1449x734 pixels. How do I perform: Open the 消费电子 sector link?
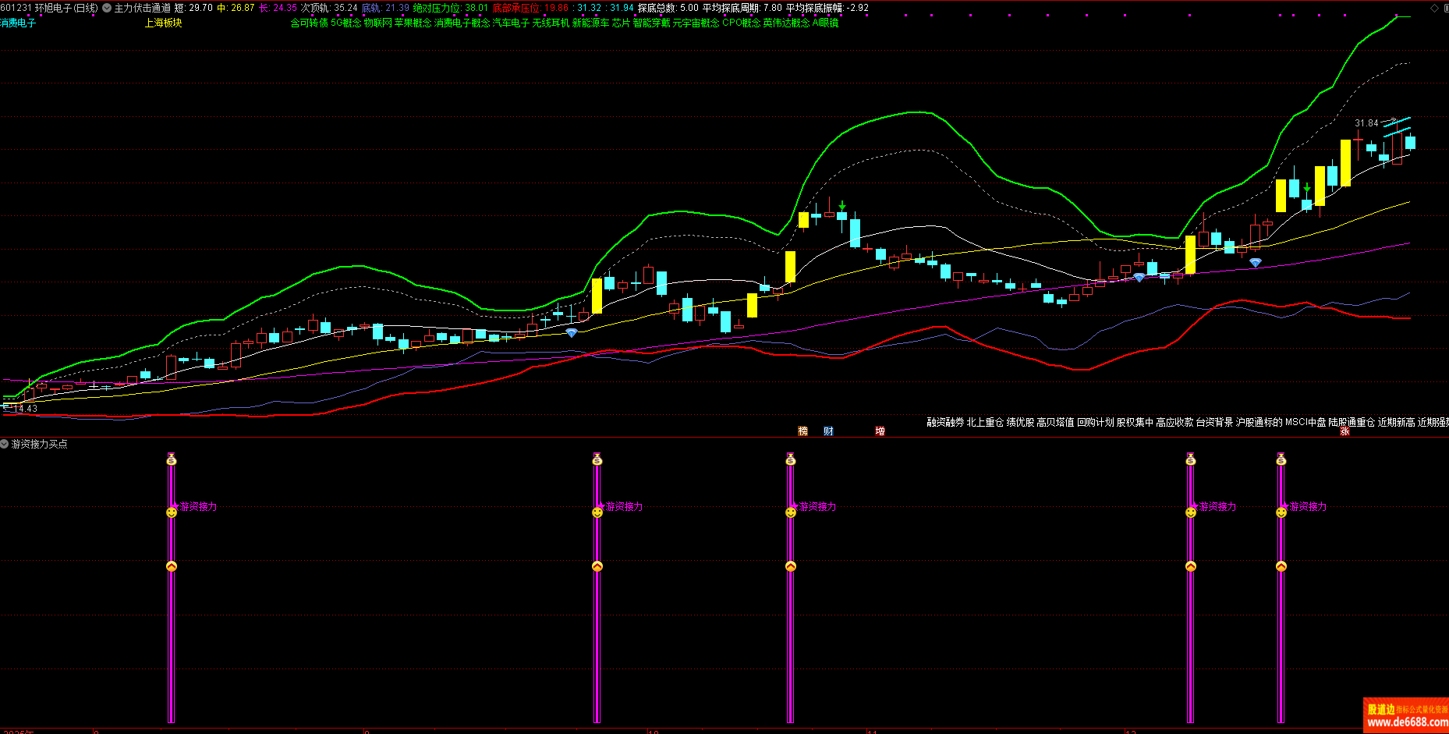click(x=18, y=23)
